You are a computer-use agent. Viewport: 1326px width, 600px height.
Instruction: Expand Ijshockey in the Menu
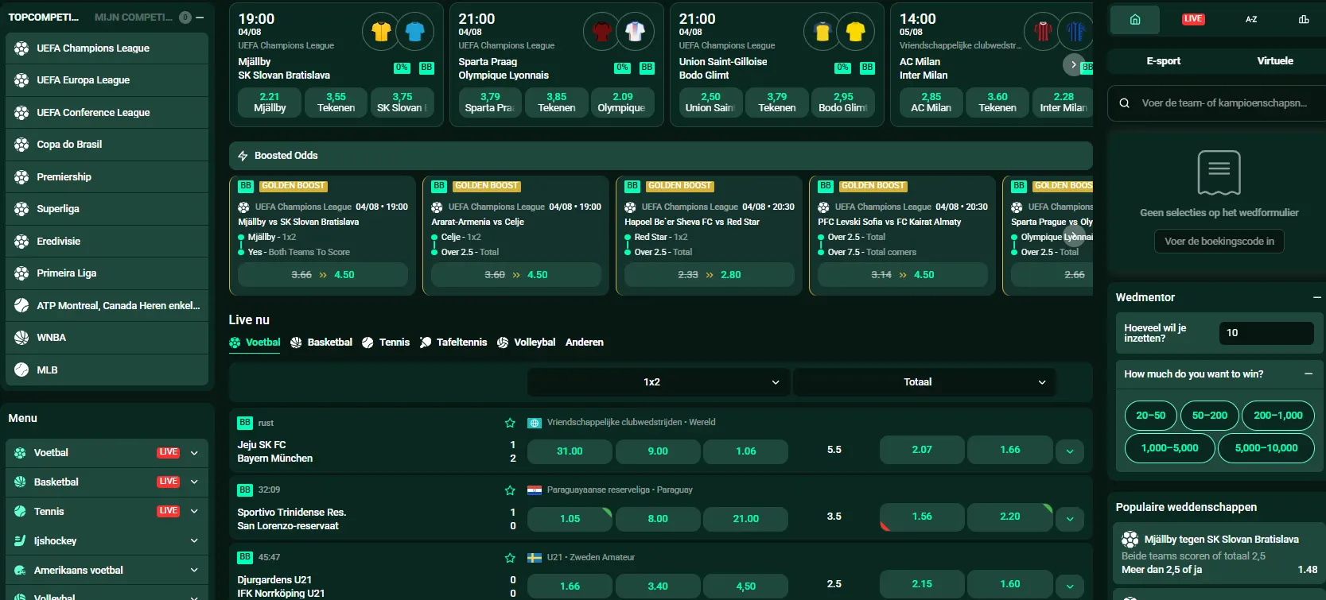point(194,541)
